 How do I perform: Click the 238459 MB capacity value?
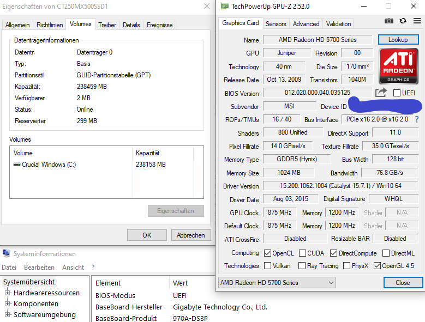[92, 87]
